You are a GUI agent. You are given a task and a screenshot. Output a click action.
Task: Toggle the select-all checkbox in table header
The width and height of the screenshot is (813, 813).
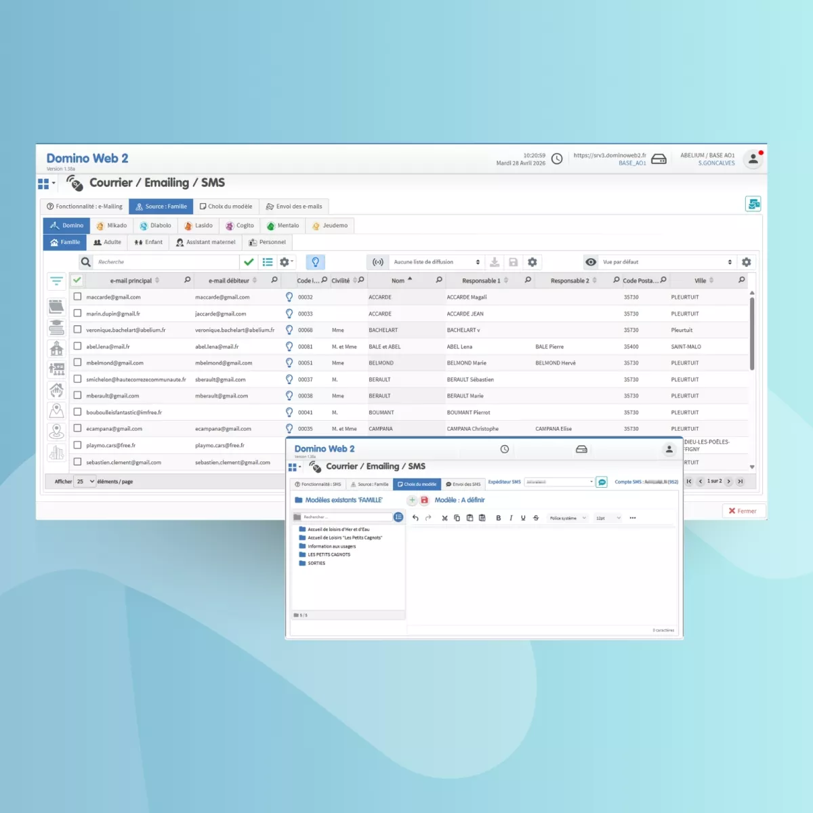77,280
